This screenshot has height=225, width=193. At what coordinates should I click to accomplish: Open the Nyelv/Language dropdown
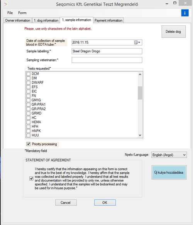(169, 155)
